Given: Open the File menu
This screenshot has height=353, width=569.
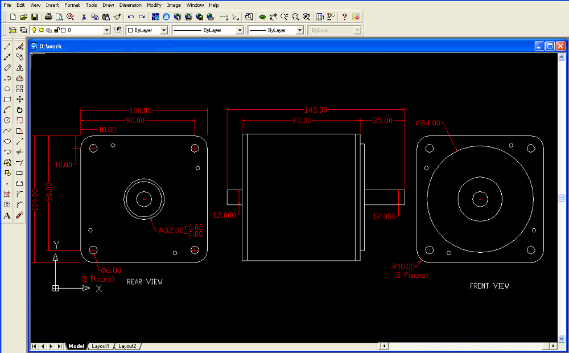Looking at the screenshot, I should [7, 5].
